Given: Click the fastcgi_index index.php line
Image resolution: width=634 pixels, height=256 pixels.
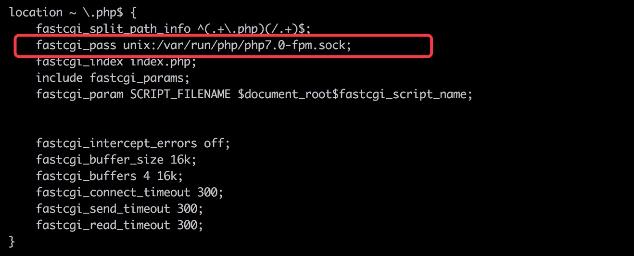Looking at the screenshot, I should tap(116, 62).
